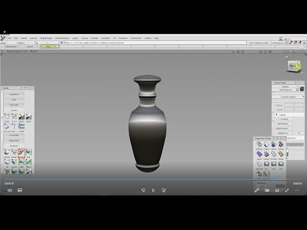The height and width of the screenshot is (230, 307).
Task: Open the ObjectDisplay menu
Action: pos(46,38)
